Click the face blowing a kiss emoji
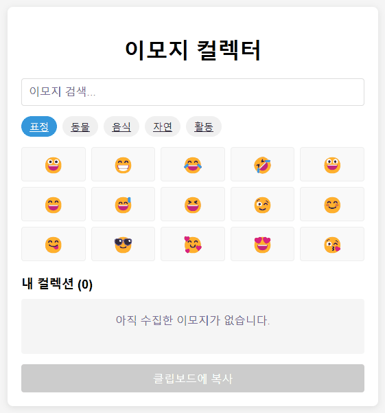This screenshot has width=385, height=413. [x=332, y=244]
